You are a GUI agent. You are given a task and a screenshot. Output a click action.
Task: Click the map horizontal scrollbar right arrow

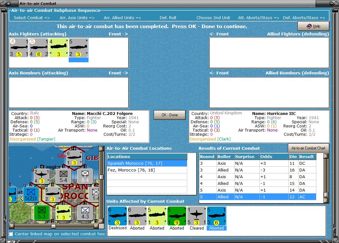click(x=96, y=226)
